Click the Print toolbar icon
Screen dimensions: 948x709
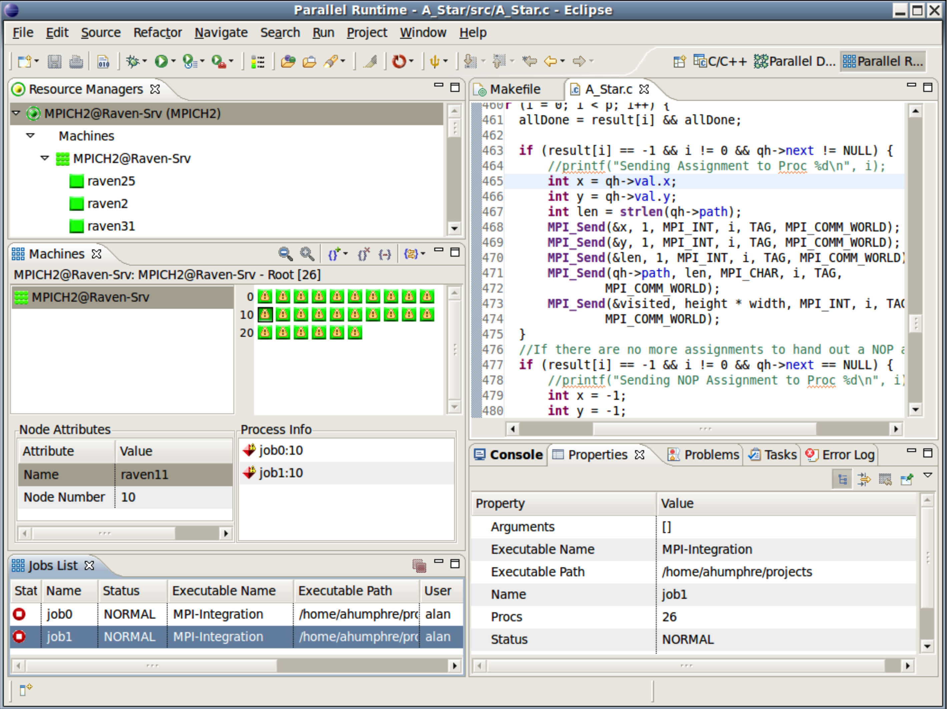pyautogui.click(x=76, y=62)
